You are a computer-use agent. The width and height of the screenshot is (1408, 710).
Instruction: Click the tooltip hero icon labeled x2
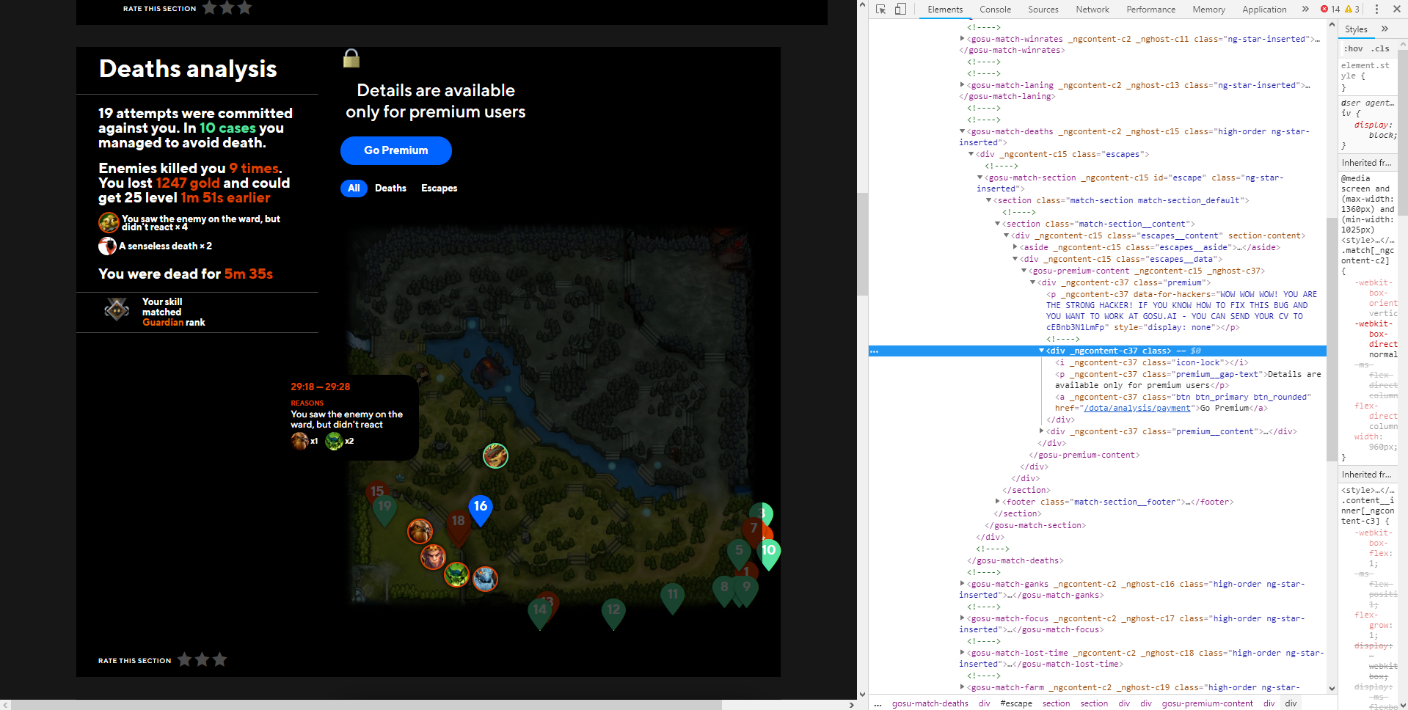(335, 440)
